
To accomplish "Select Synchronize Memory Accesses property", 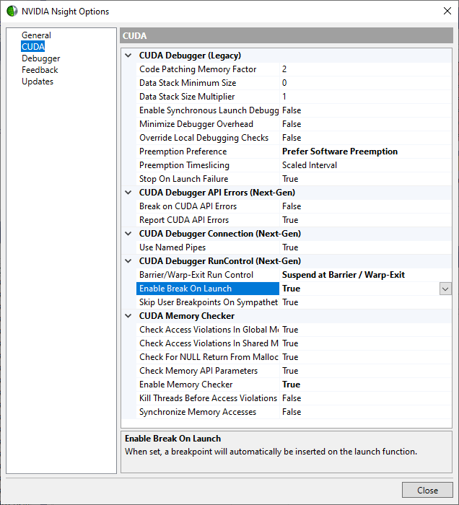I will tap(208, 412).
